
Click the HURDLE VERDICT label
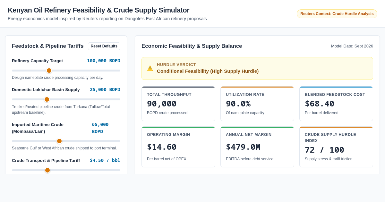pyautogui.click(x=176, y=65)
